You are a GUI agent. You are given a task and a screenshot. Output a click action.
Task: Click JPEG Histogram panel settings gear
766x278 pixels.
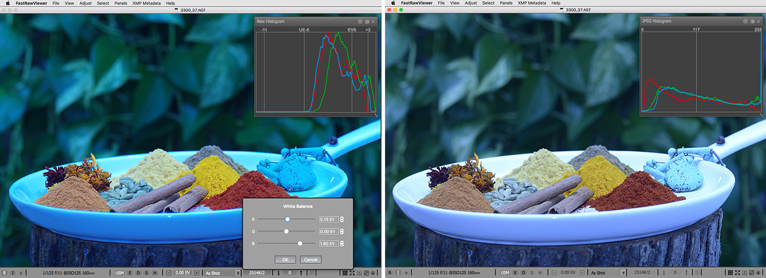[745, 21]
